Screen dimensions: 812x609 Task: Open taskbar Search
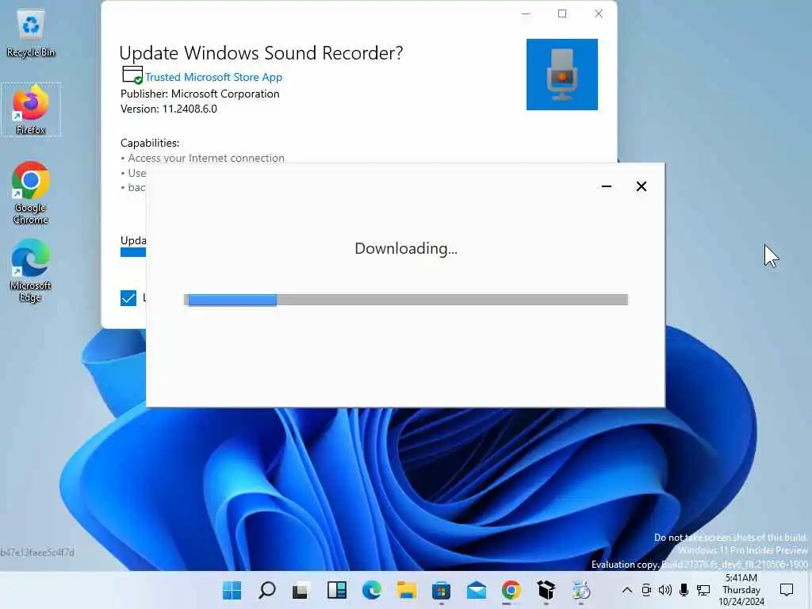click(x=266, y=590)
